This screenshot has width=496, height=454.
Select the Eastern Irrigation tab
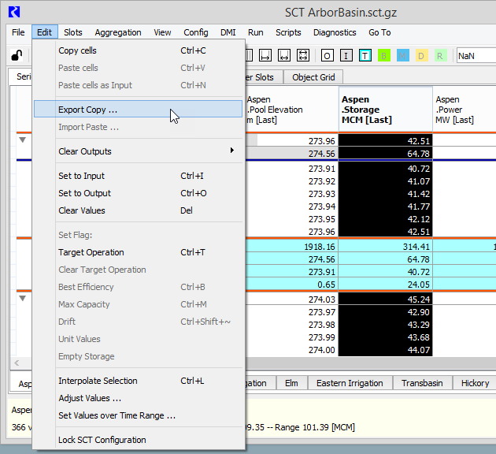tap(350, 383)
